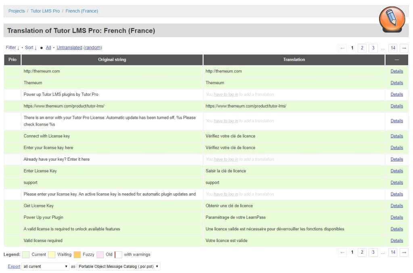The width and height of the screenshot is (413, 273).
Task: Show Untranslated strings filter
Action: pyautogui.click(x=69, y=48)
